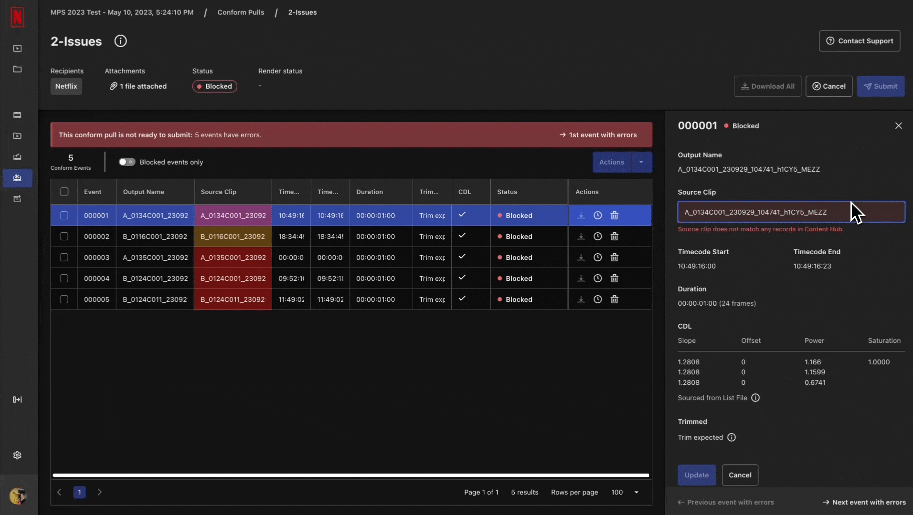Open MPS 2023 Test breadcrumb
This screenshot has width=913, height=515.
122,12
